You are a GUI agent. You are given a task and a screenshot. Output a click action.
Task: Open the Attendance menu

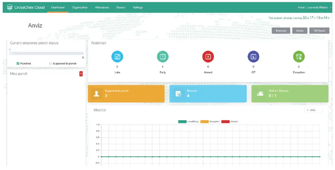pyautogui.click(x=102, y=7)
